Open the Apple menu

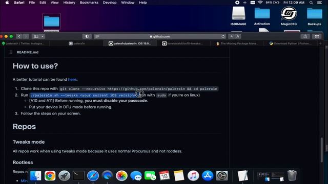coord(7,3)
